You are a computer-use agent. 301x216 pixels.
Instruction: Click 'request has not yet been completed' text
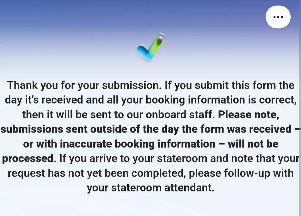pos(96,173)
